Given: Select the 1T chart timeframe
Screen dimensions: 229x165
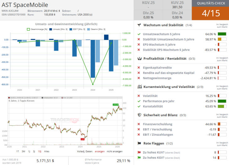Looking at the screenshot, I should (18, 151).
